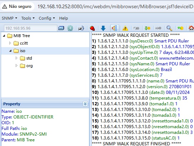Open SNMP parameters gear icon
The height and width of the screenshot is (146, 194).
click(x=70, y=28)
